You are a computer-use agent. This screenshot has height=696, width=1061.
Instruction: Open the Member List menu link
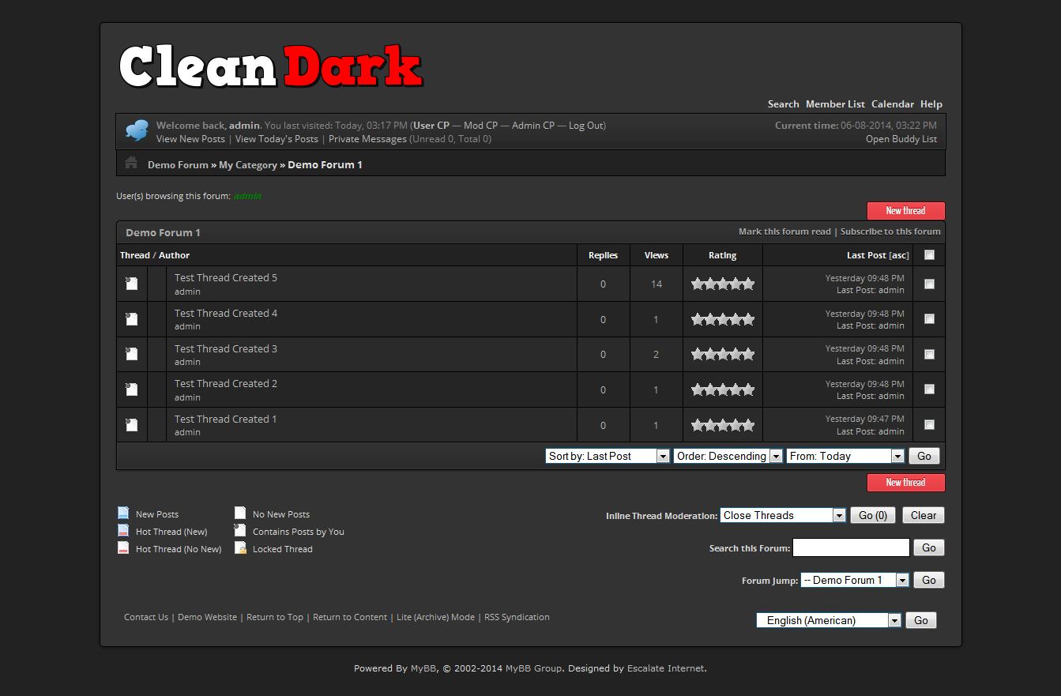[x=835, y=104]
